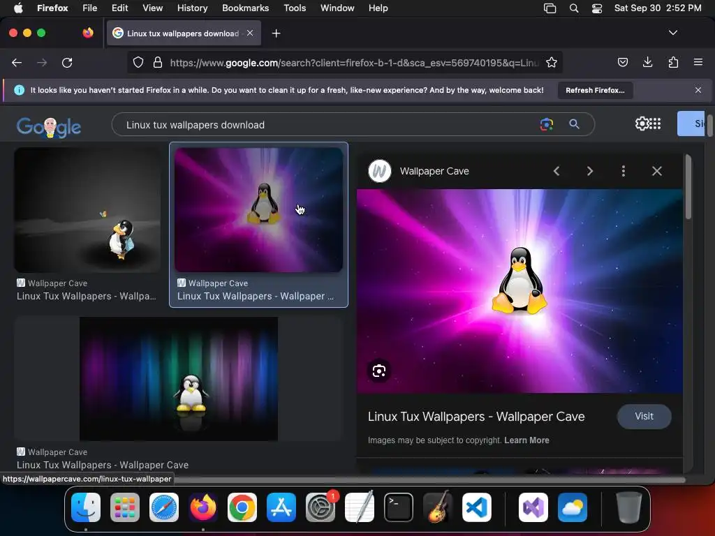Viewport: 715px width, 536px height.
Task: Open a new tab with plus button
Action: (276, 33)
